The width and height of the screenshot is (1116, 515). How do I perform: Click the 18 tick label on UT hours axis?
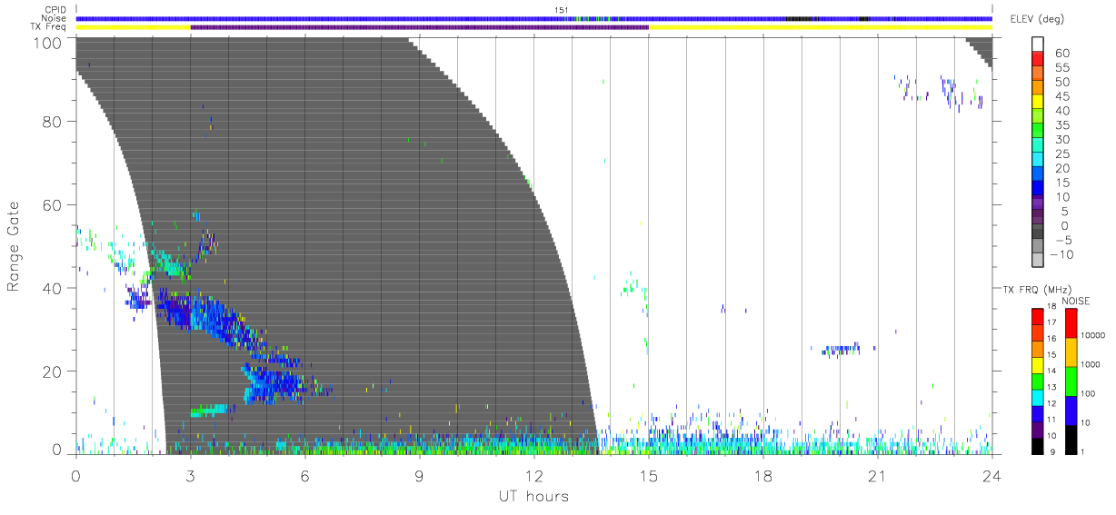[x=763, y=476]
